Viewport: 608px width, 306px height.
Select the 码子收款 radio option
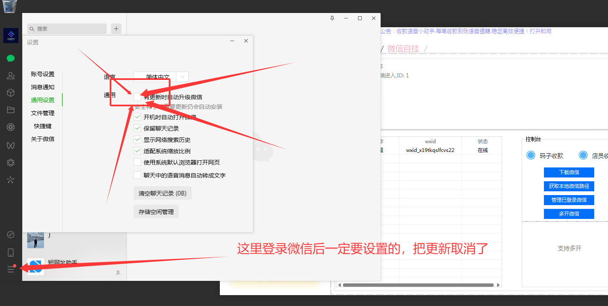coord(531,155)
